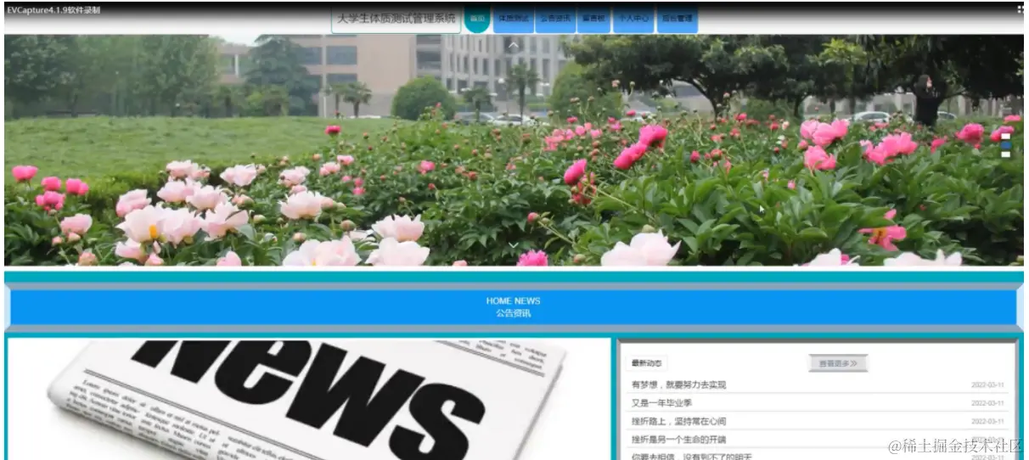The width and height of the screenshot is (1029, 460).
Task: Click the carousel down chevron arrow
Action: click(x=514, y=245)
